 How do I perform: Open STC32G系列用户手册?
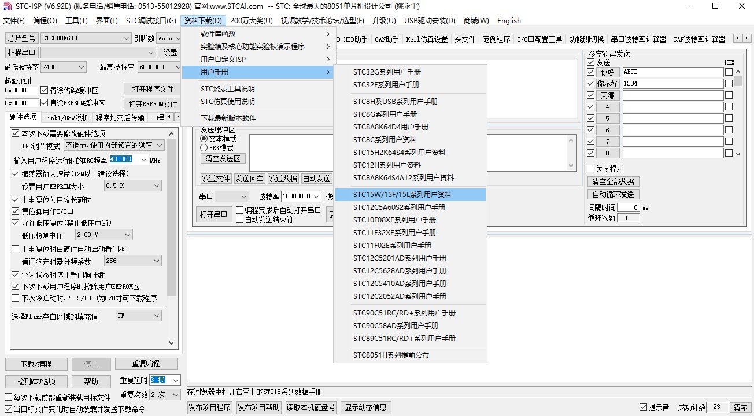tap(410, 72)
